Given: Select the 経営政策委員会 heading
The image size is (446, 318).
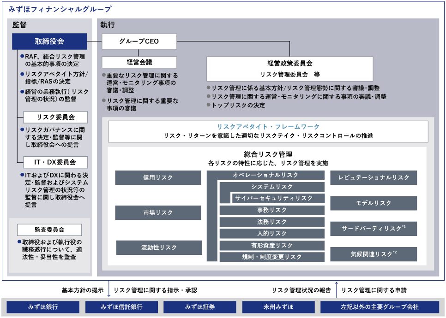Looking at the screenshot, I should pyautogui.click(x=289, y=63).
